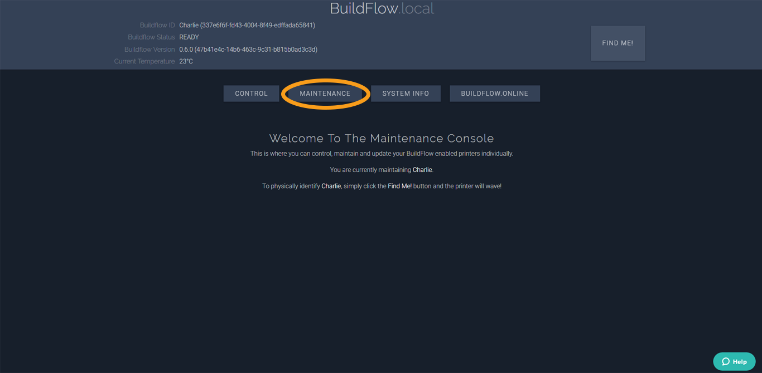Click the Buildflow Status label

pyautogui.click(x=151, y=37)
